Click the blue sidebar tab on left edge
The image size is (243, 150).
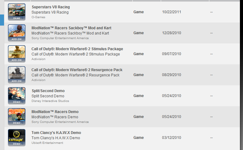point(2,20)
